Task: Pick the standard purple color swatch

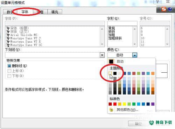Action: (x=153, y=104)
